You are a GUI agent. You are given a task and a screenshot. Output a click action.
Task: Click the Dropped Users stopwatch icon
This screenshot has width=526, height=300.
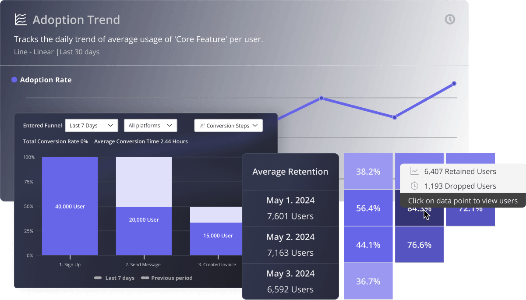tap(414, 186)
